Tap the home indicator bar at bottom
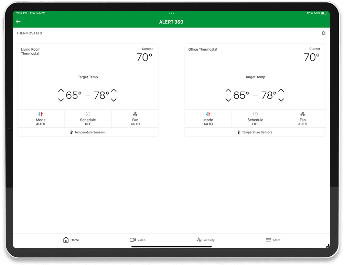344x265 pixels. pos(172,246)
